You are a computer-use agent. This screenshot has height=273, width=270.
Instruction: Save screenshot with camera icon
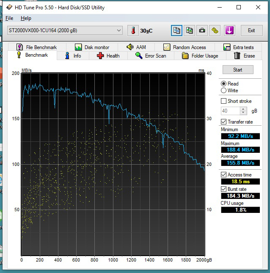[202, 30]
